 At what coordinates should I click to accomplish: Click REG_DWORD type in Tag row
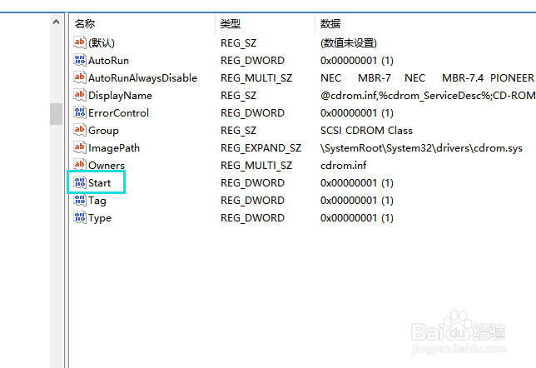[x=253, y=201]
